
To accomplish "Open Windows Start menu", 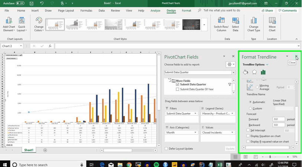I will pos(5,164).
